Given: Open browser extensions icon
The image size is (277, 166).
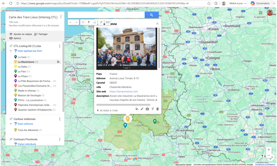Looking at the screenshot, I should (x=216, y=3).
